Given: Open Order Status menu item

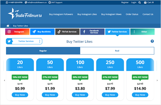Looking at the screenshot, I should (132, 14).
